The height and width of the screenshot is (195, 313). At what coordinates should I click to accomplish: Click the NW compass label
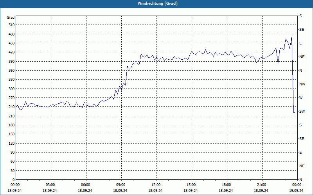tap(302, 84)
